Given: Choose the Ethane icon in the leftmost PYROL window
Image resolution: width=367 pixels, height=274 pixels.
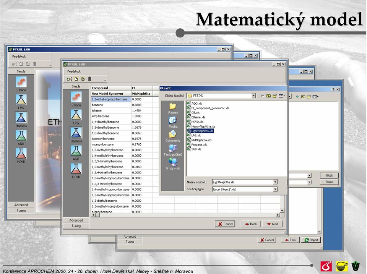Looking at the screenshot, I should tap(21, 82).
